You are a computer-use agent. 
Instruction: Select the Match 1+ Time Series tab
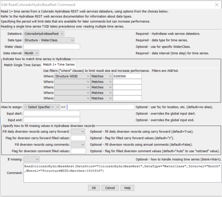pos(59,64)
